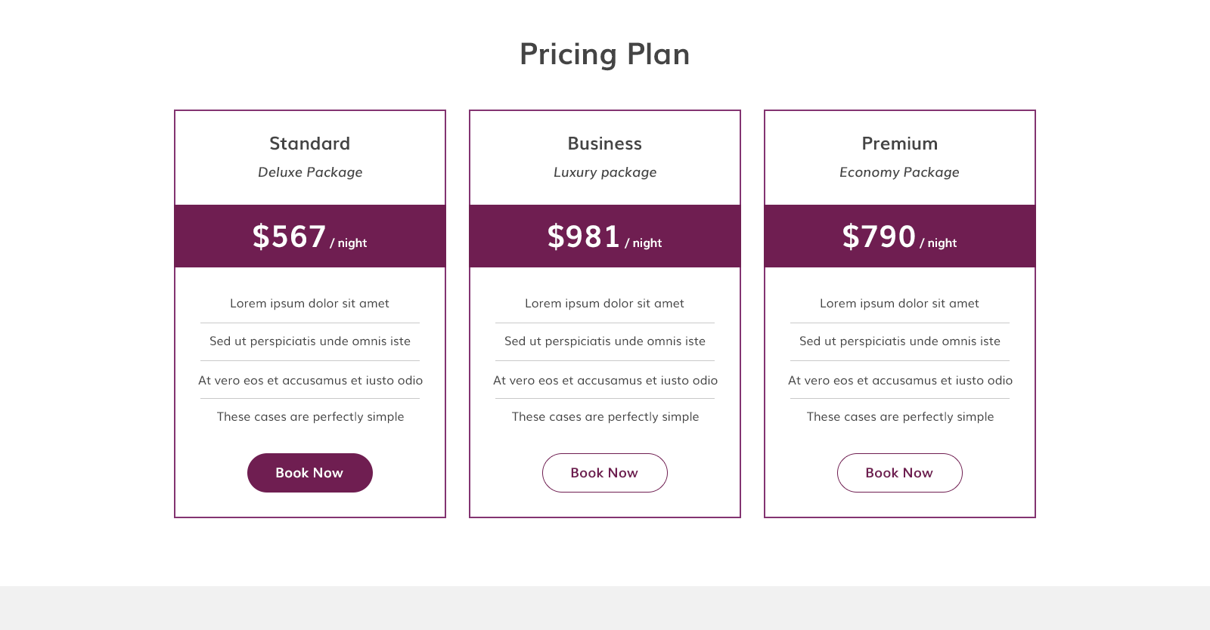Screen dimensions: 1210x630
Task: Click Book Now in Standard plan
Action: tap(310, 473)
